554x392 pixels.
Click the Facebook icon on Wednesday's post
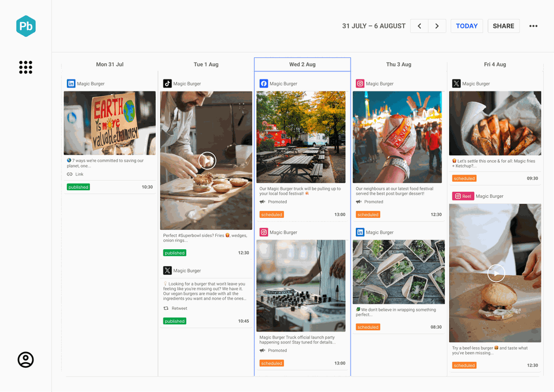pos(263,84)
